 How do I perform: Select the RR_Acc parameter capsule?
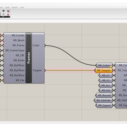tap(106, 85)
